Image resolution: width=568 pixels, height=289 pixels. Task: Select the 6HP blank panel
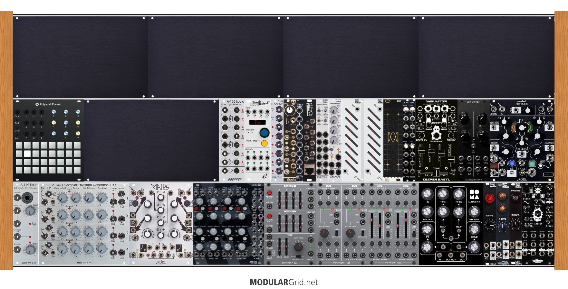(393, 140)
